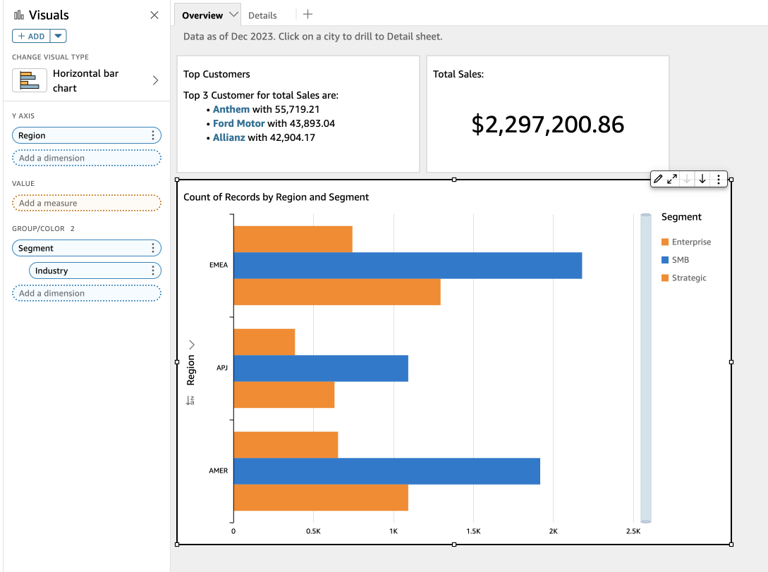Image resolution: width=768 pixels, height=572 pixels.
Task: Follow the Ford Motor customer link
Action: point(238,123)
